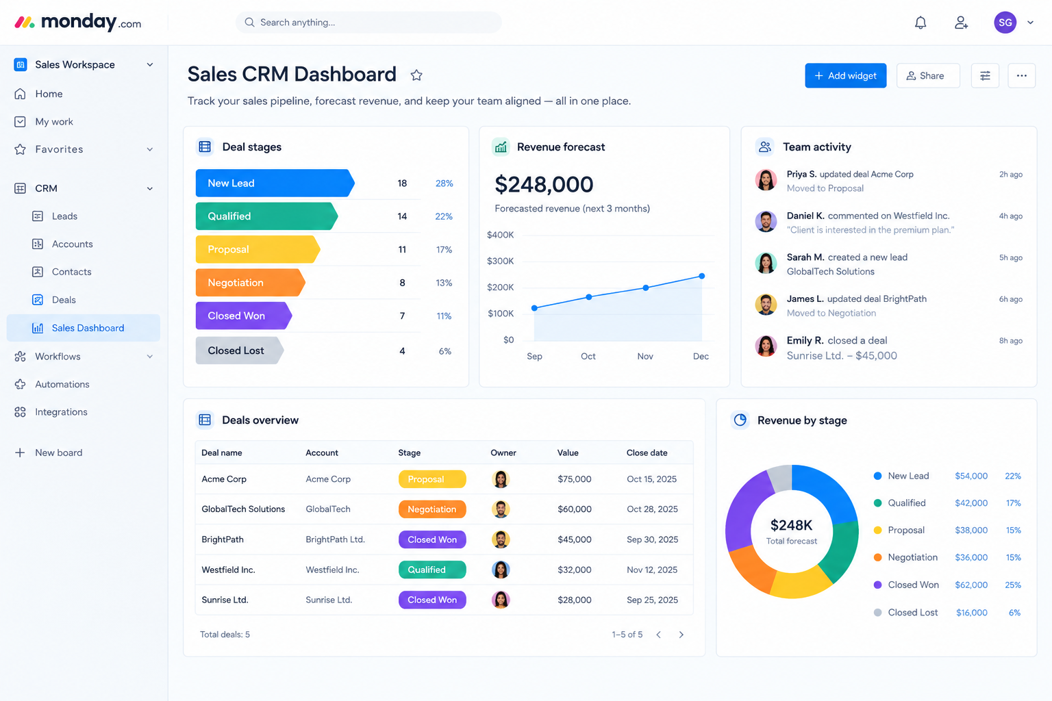Go to previous page of deals
The width and height of the screenshot is (1052, 701).
[x=658, y=635]
